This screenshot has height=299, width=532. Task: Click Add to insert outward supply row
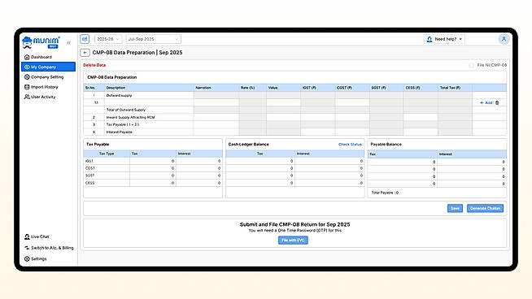[486, 102]
